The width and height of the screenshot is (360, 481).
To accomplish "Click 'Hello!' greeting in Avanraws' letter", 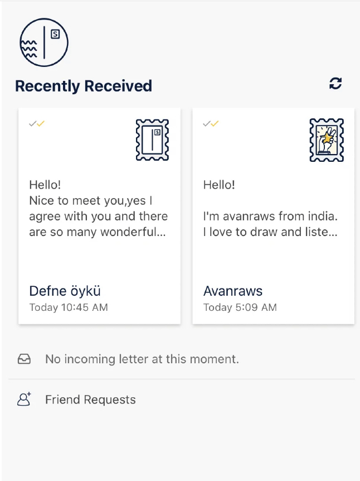I will [x=219, y=185].
